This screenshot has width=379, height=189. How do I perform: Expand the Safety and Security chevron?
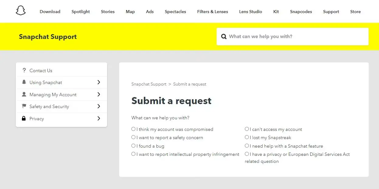point(99,106)
